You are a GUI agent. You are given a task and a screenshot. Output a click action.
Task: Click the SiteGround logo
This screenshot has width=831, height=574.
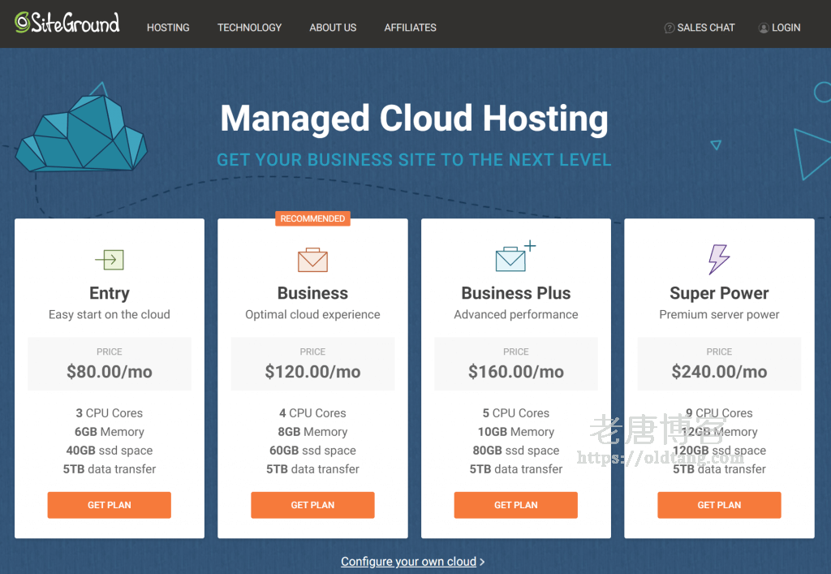click(x=67, y=23)
